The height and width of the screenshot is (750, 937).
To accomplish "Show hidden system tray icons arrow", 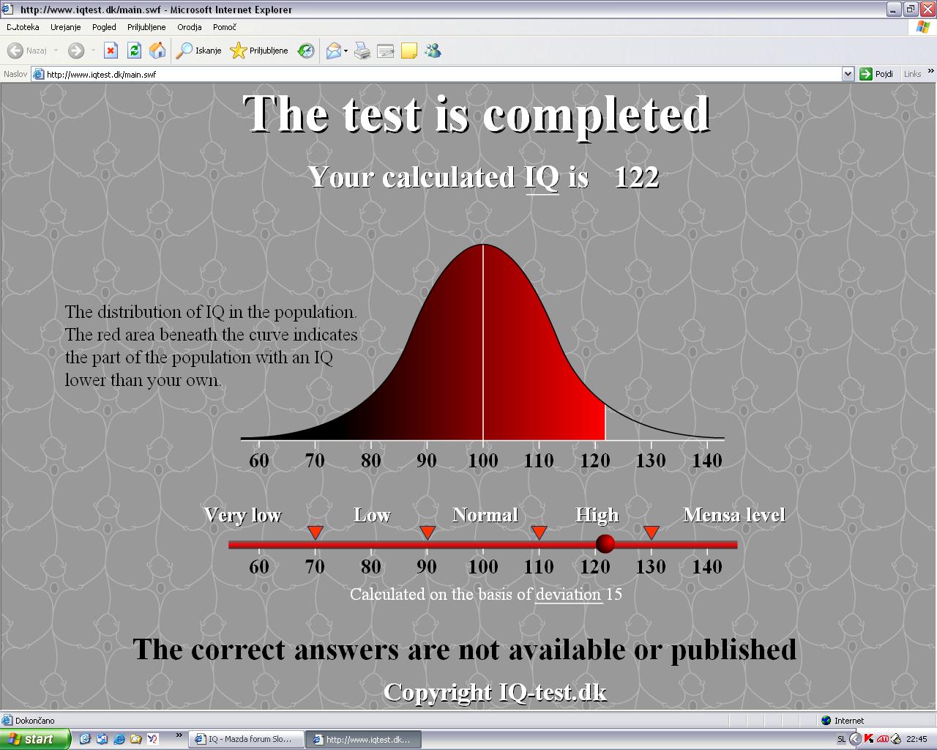I will tap(855, 739).
